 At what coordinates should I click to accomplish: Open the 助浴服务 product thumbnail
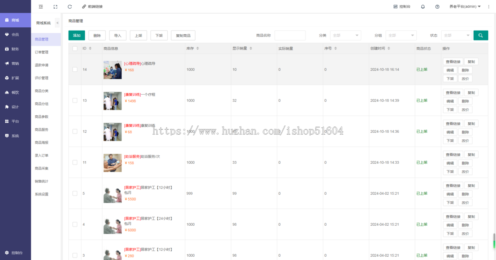coord(112,162)
